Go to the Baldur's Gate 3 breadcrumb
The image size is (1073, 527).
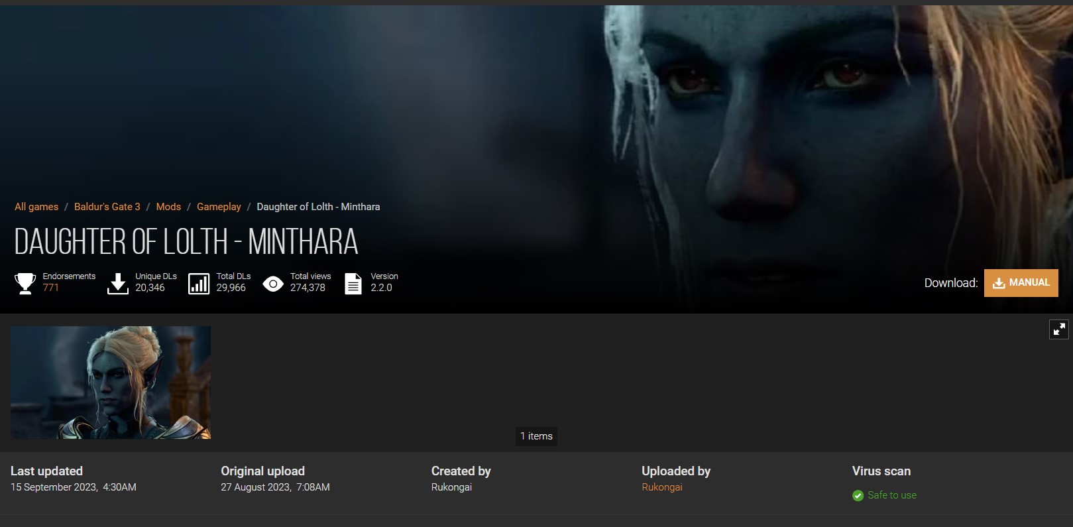pos(107,207)
